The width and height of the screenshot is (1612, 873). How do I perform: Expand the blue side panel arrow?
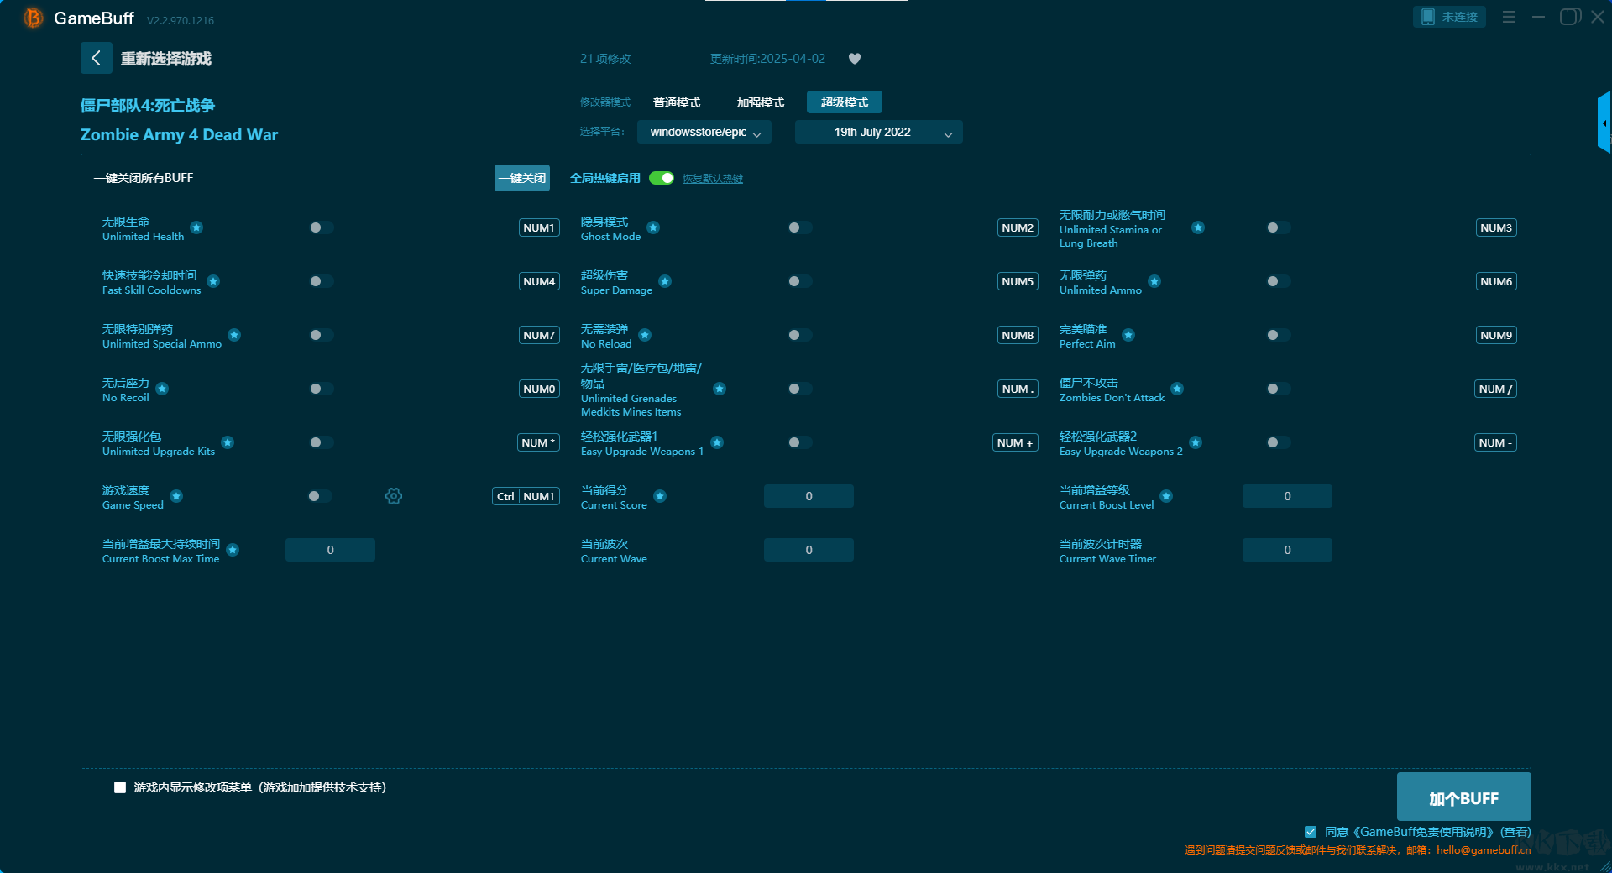coord(1604,123)
